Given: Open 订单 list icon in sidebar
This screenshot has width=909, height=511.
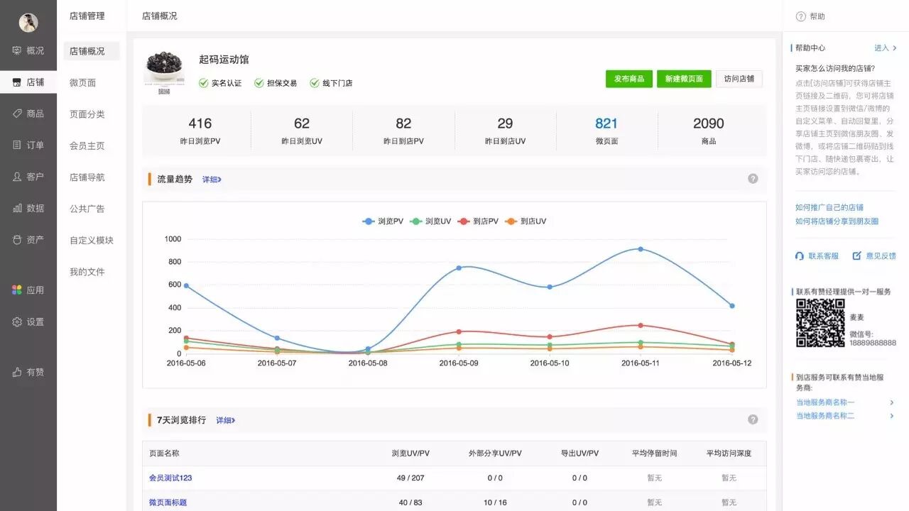Looking at the screenshot, I should (x=17, y=145).
